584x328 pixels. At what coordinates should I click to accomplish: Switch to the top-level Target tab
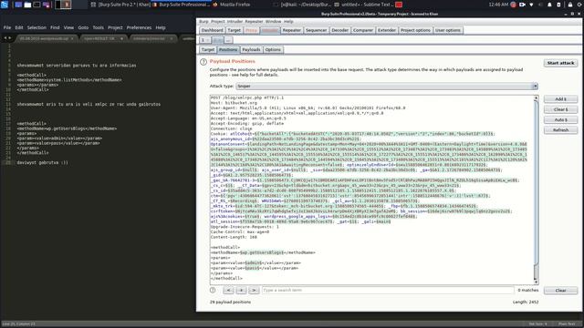pos(234,30)
